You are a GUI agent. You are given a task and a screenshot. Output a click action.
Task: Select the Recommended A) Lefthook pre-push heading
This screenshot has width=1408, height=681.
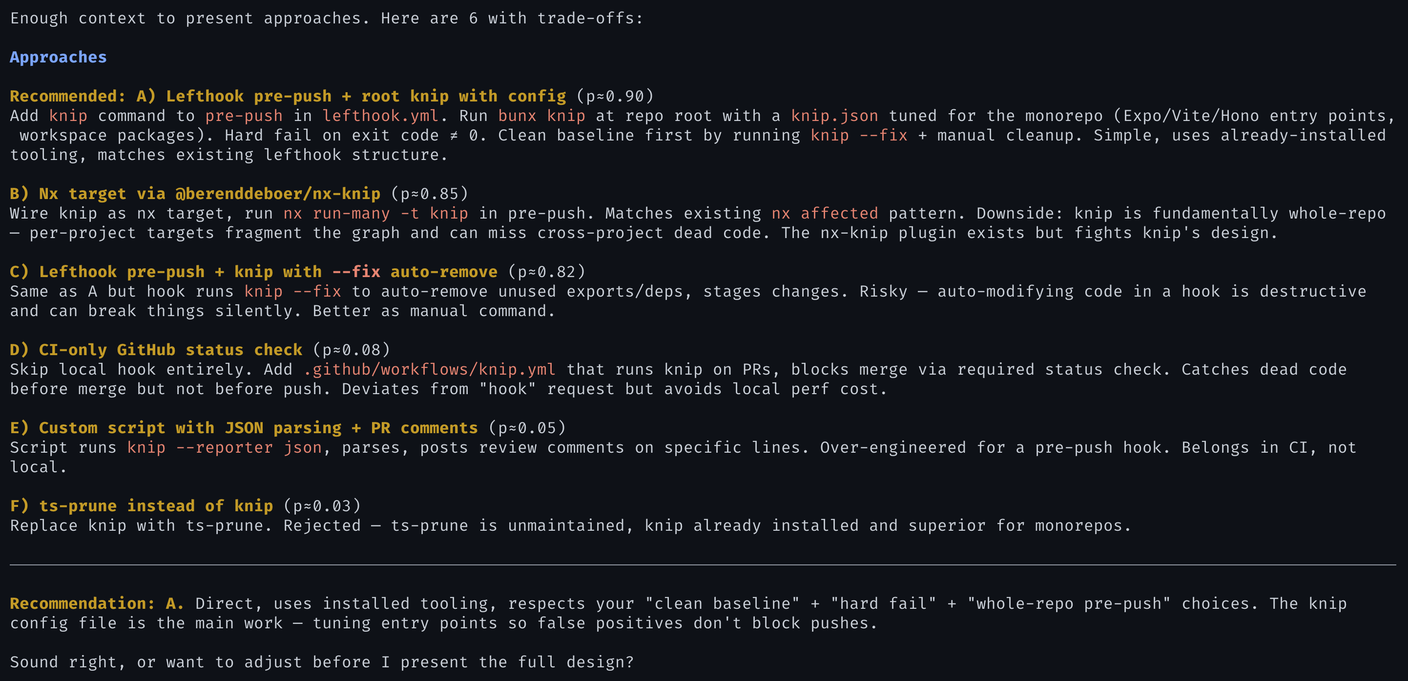[x=288, y=96]
